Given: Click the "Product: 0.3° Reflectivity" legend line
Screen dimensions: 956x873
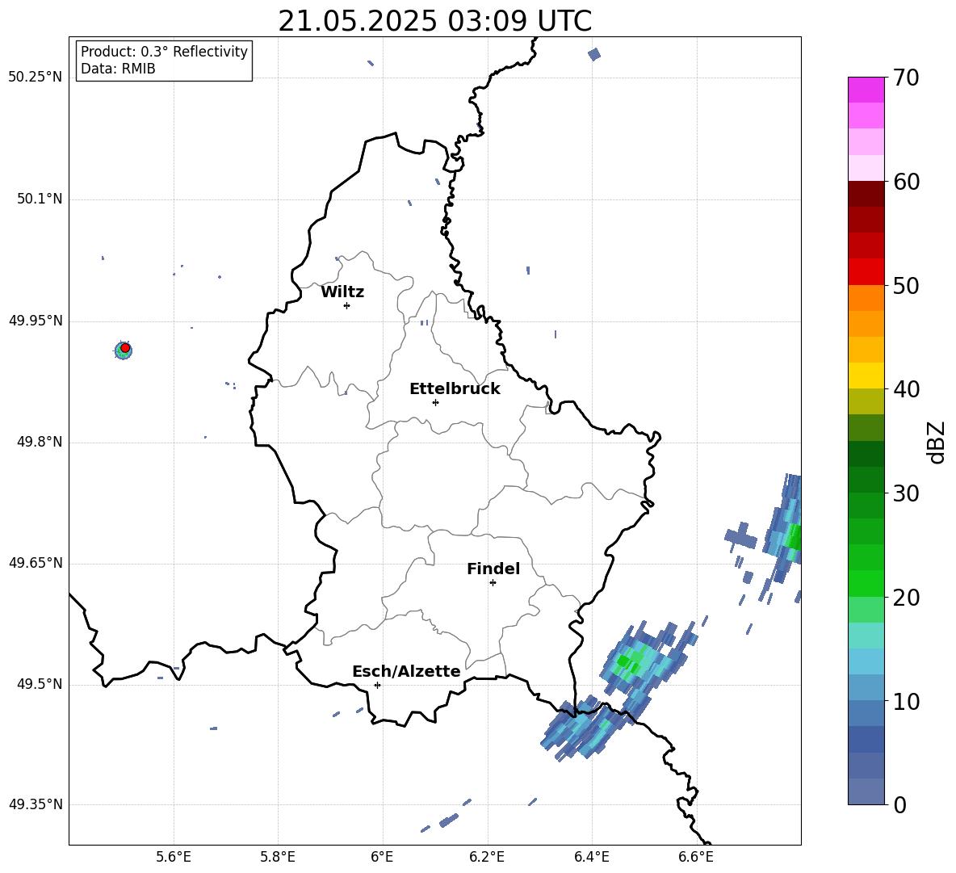Looking at the screenshot, I should click(x=164, y=52).
